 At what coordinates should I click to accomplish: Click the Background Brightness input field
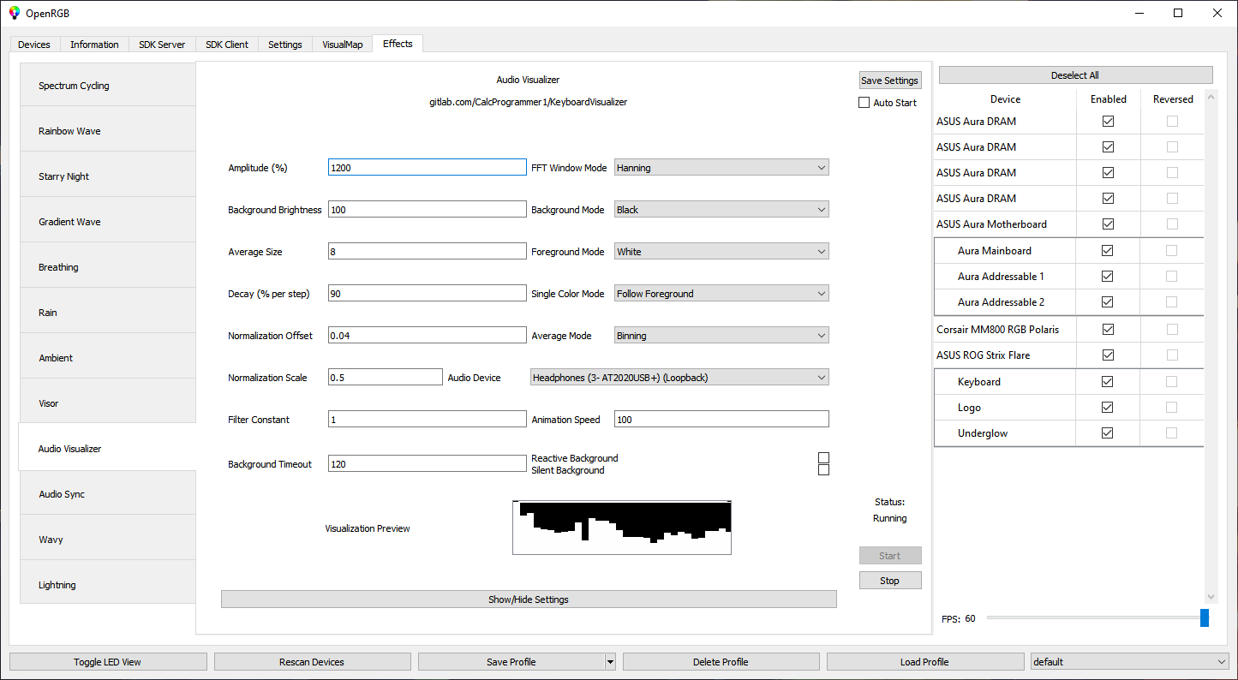tap(428, 210)
